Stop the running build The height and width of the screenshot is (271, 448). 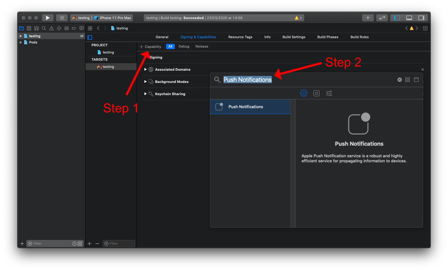point(62,18)
